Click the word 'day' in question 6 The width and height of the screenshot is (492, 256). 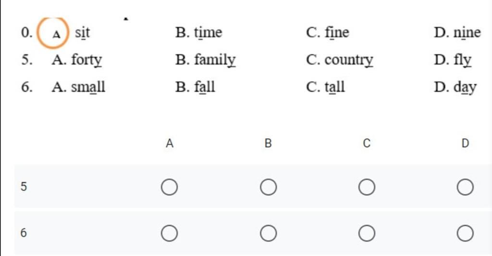pyautogui.click(x=465, y=88)
